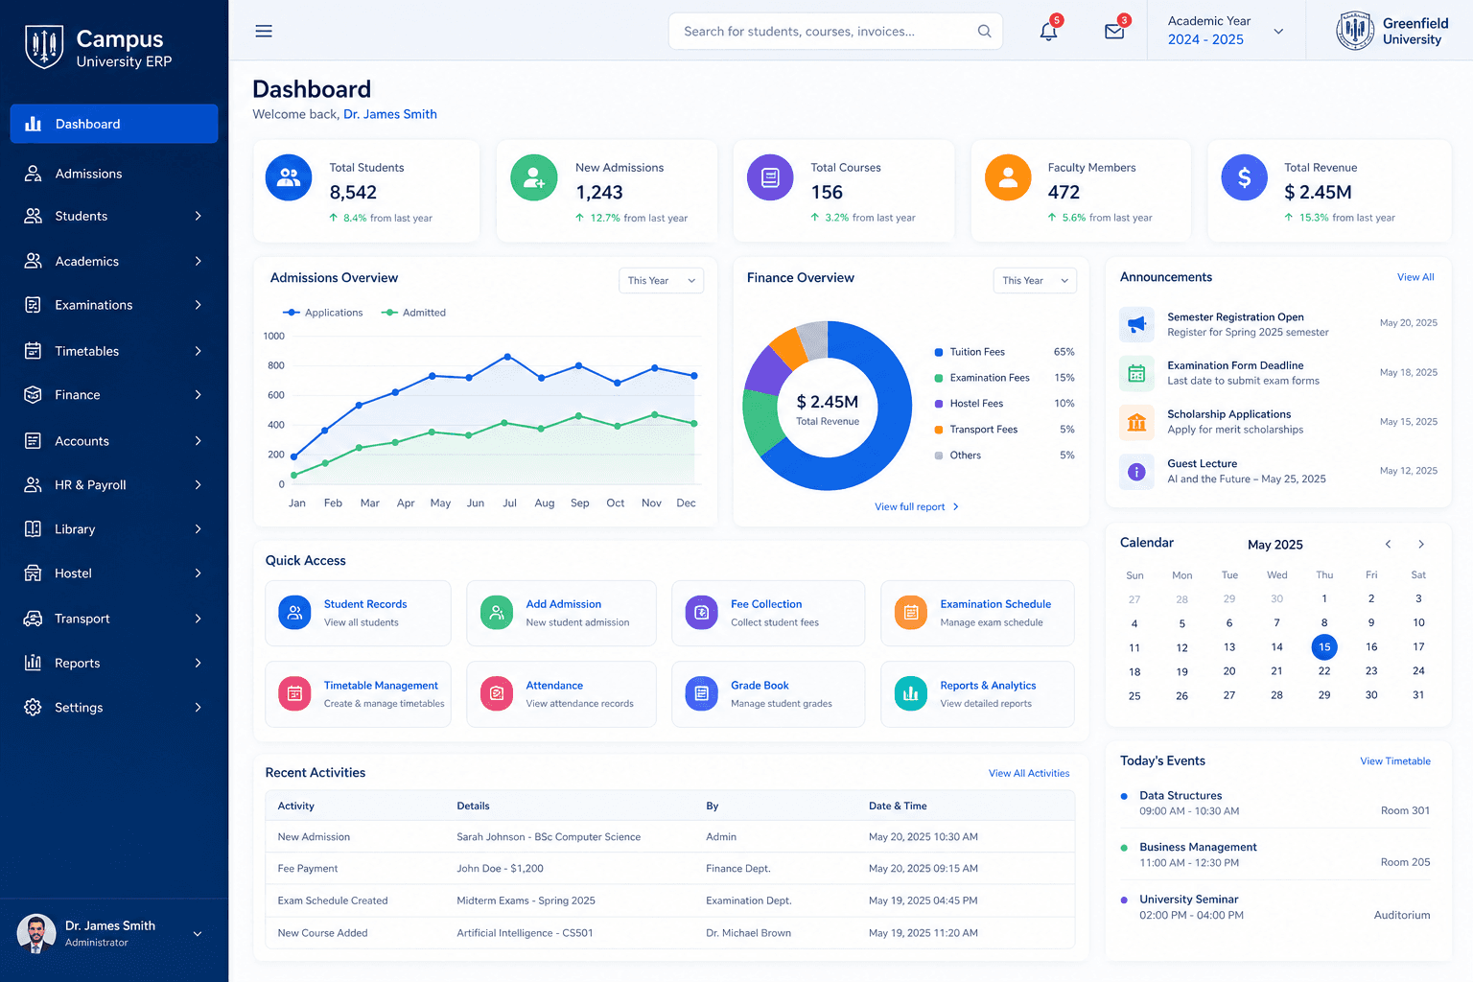Open the Grade Book icon tile
1473x982 pixels.
pyautogui.click(x=702, y=693)
